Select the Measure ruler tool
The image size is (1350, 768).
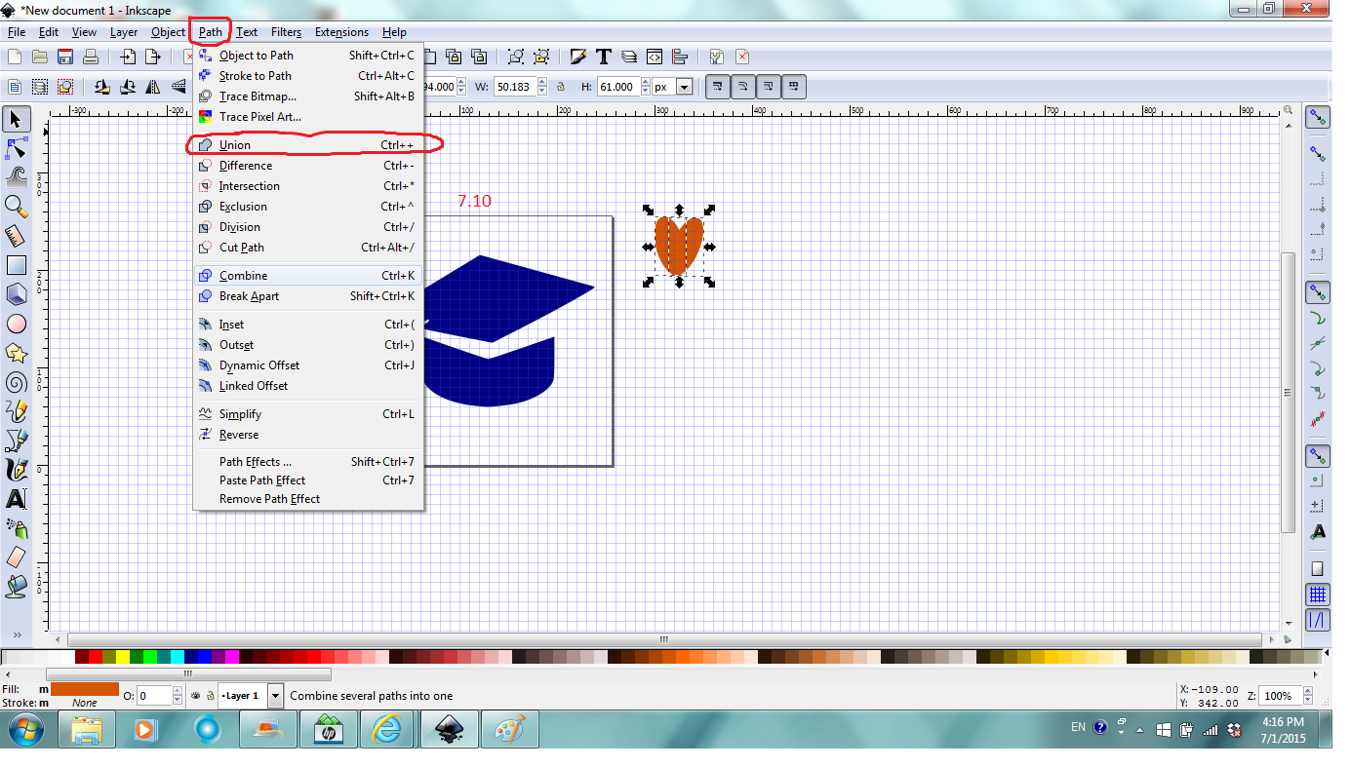point(17,235)
